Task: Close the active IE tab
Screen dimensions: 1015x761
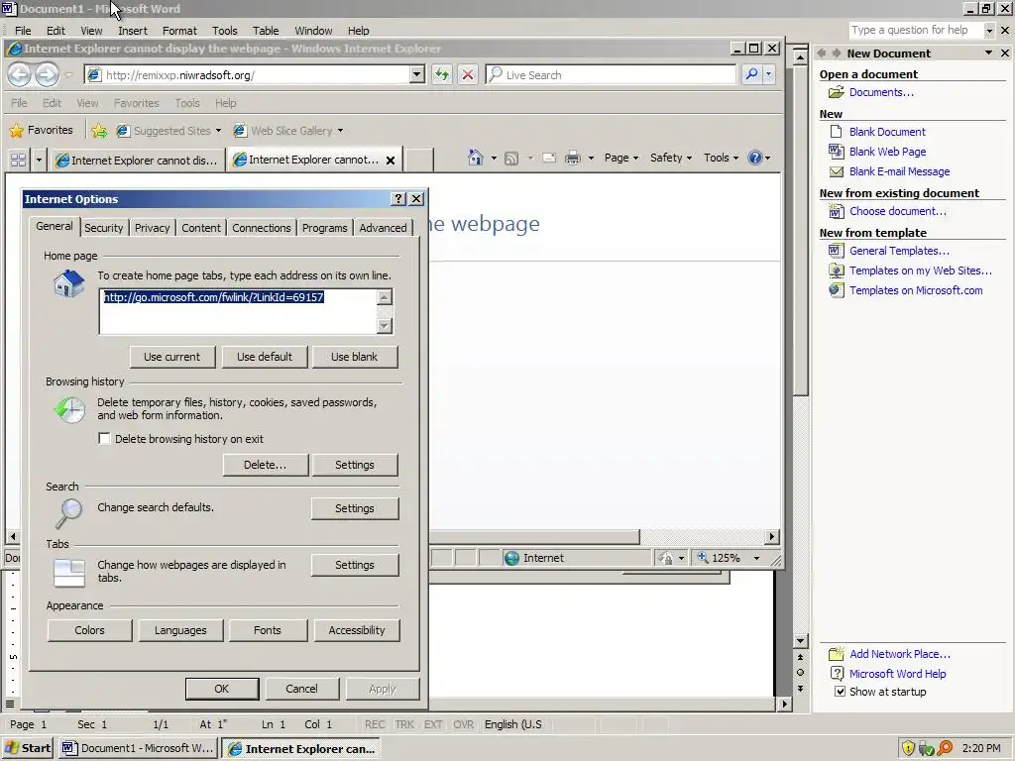Action: click(x=391, y=161)
